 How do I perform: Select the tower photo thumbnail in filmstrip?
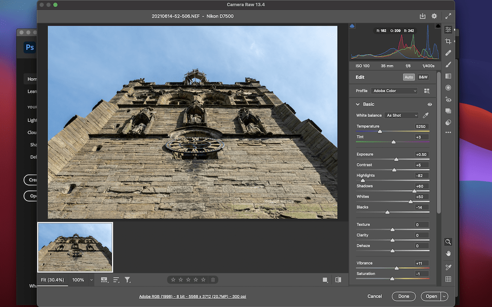coord(75,247)
